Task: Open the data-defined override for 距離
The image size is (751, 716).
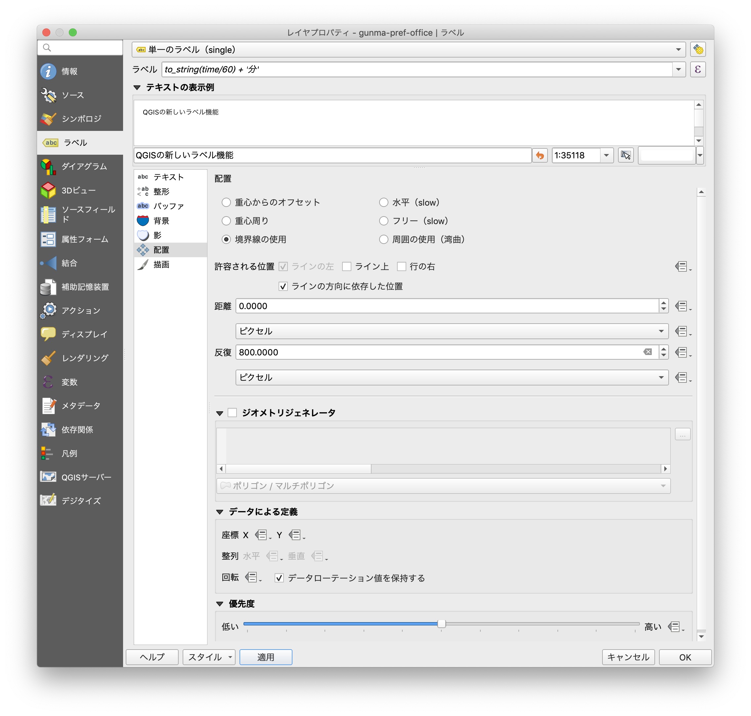Action: click(682, 306)
